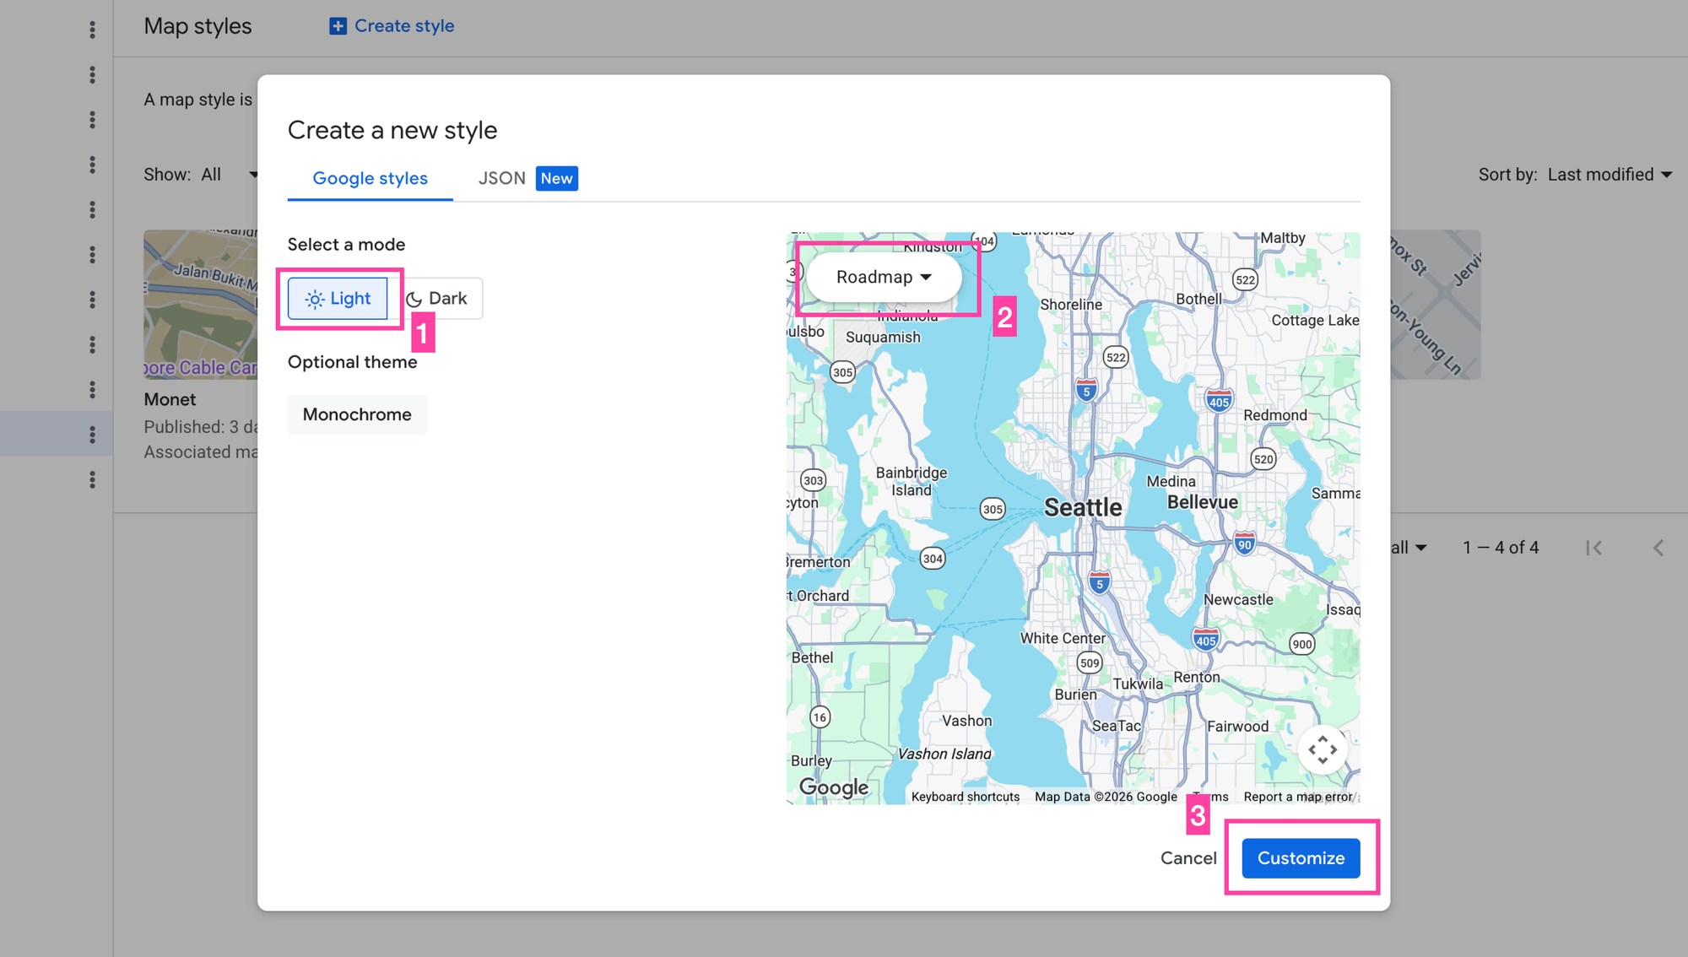Viewport: 1688px width, 957px height.
Task: Click the Route 303 shield on map
Action: tap(813, 480)
